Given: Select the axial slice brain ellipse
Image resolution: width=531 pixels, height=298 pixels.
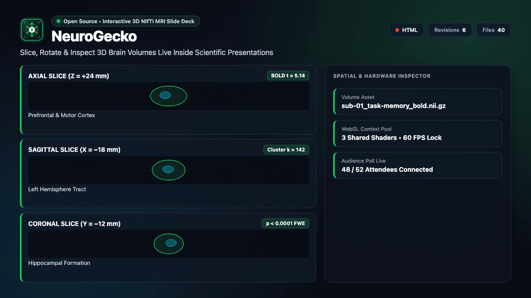Looking at the screenshot, I should (168, 96).
